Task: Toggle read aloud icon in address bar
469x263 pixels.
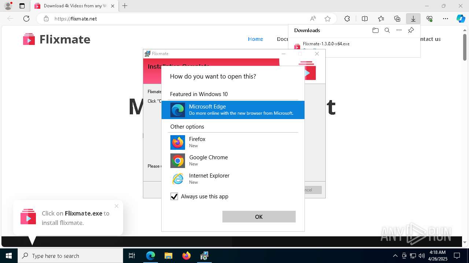Action: [x=313, y=19]
